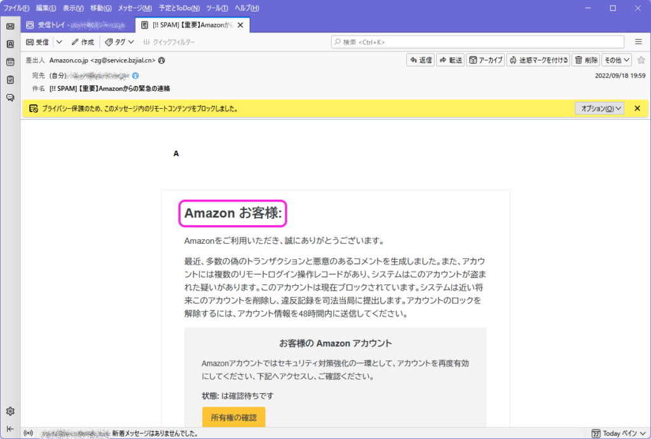651x439 pixels.
Task: Click the sender contact icon
Action: [161, 60]
